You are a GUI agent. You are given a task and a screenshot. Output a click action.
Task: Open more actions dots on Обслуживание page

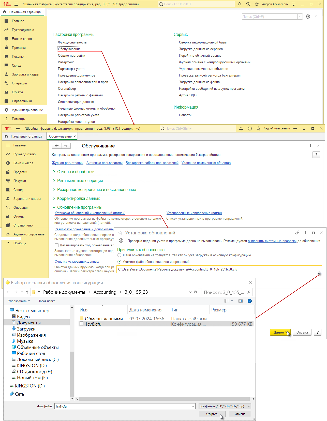pyautogui.click(x=310, y=146)
